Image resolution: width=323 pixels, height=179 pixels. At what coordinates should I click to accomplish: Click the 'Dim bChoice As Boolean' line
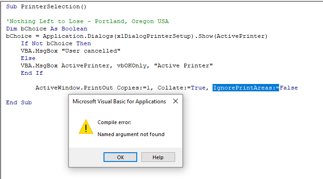point(47,29)
